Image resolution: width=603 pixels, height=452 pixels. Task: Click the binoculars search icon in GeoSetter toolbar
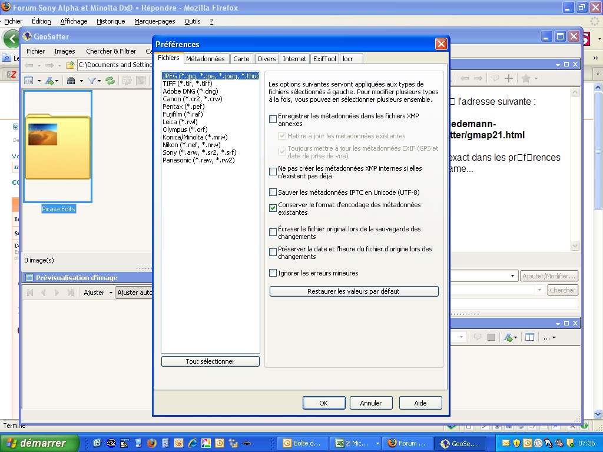(71, 81)
